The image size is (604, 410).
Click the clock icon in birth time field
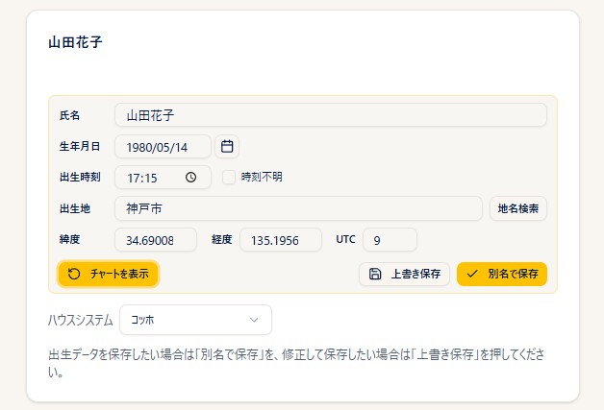(191, 178)
